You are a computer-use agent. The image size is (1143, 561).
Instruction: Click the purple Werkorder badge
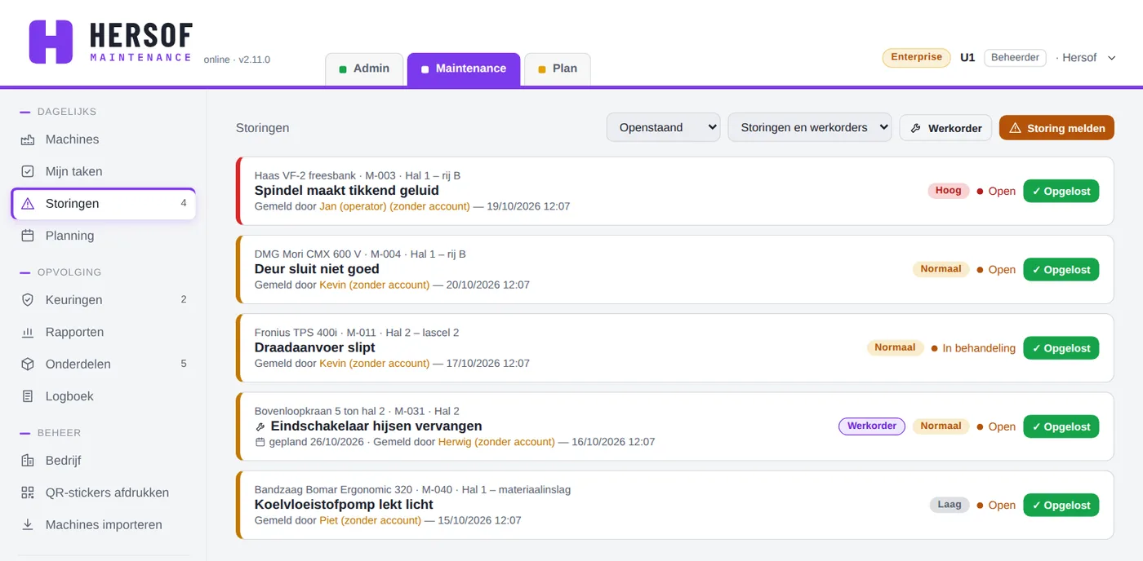[872, 426]
